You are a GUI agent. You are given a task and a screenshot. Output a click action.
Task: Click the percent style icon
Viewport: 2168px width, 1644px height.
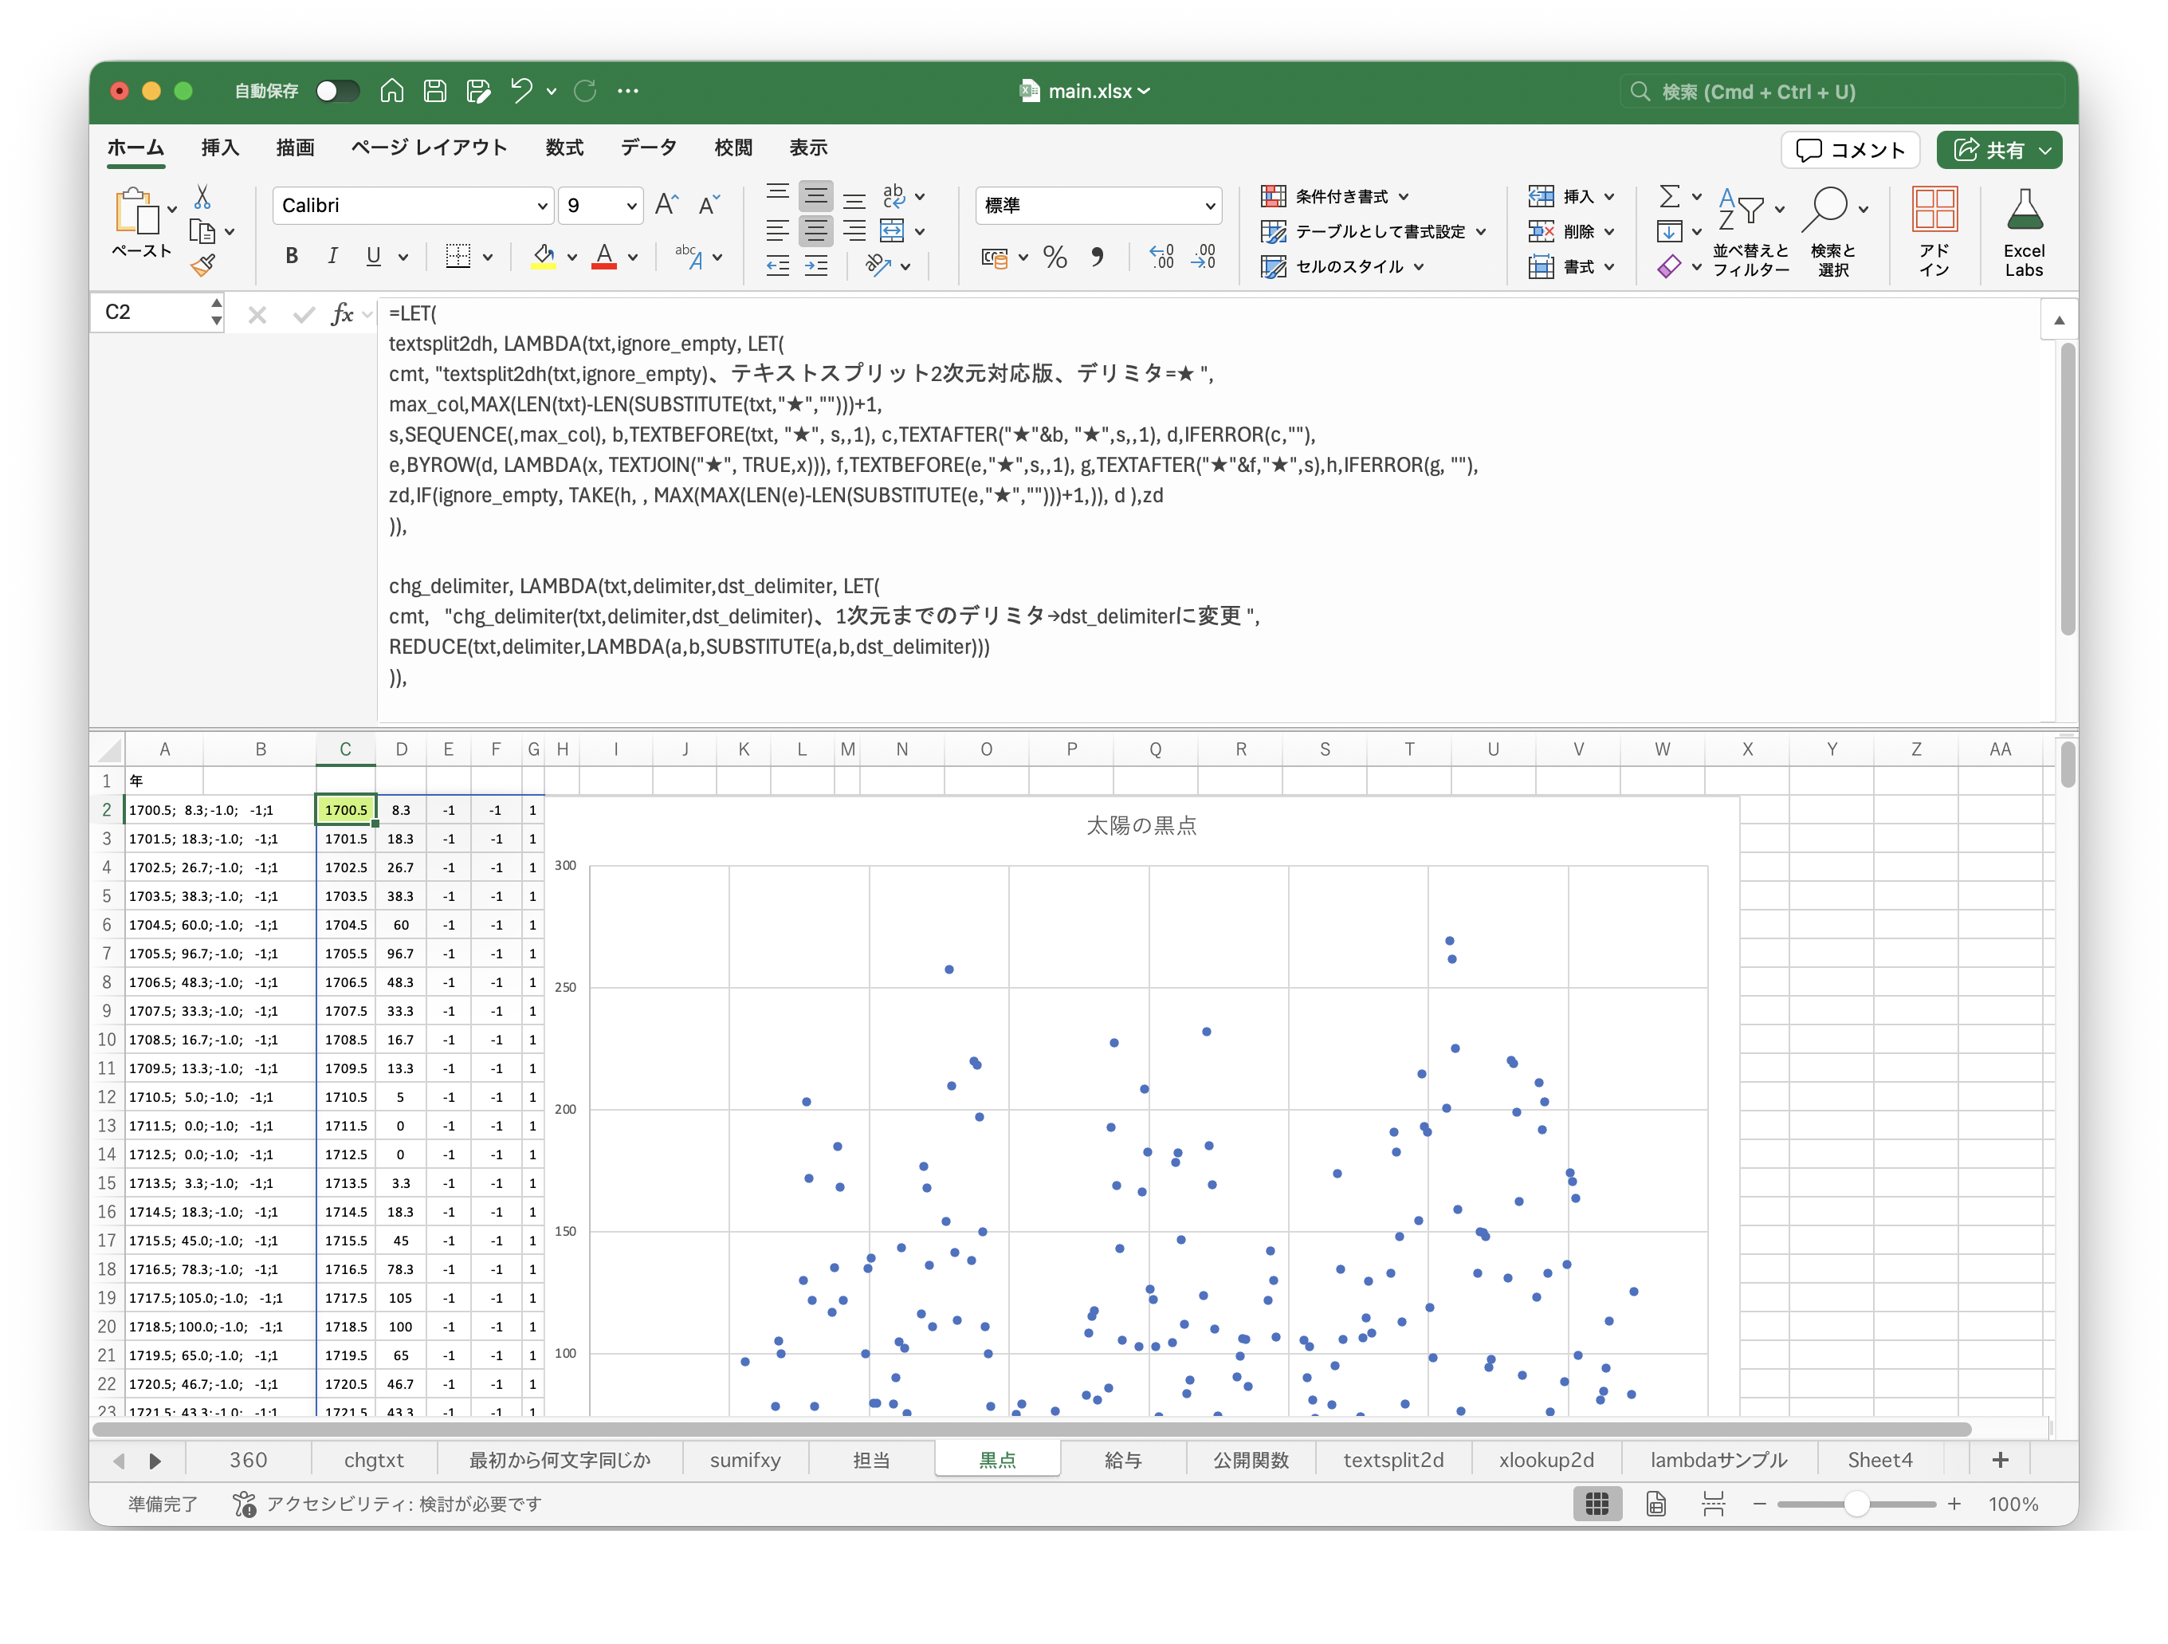coord(1055,258)
